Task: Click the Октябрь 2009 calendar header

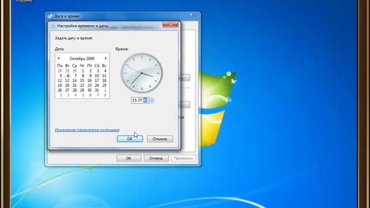Action: (82, 58)
